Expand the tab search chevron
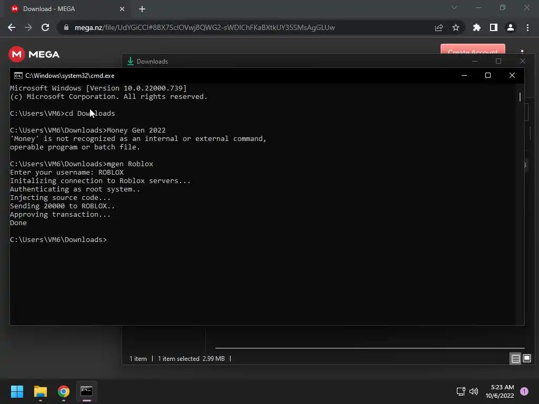Image resolution: width=539 pixels, height=404 pixels. [x=454, y=7]
